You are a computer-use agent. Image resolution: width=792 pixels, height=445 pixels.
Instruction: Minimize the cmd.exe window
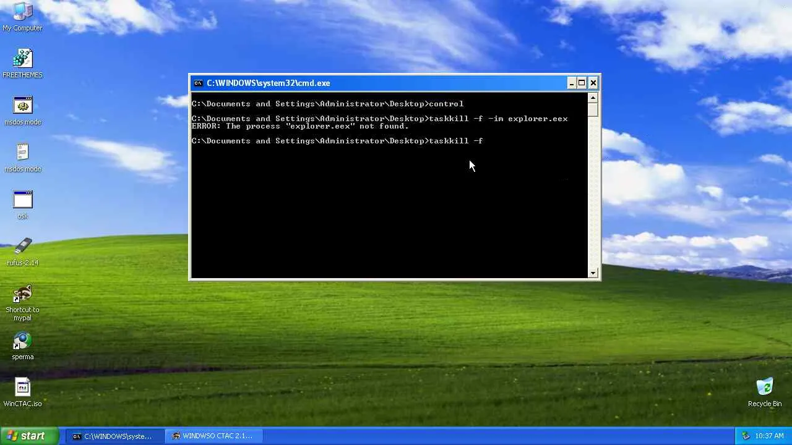[572, 83]
